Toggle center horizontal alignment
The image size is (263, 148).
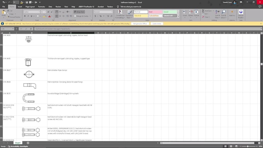tap(60, 16)
